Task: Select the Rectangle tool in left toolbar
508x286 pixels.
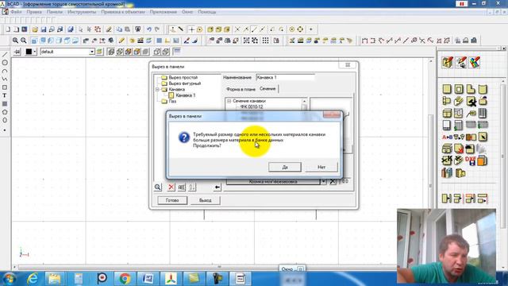Action: (5, 87)
